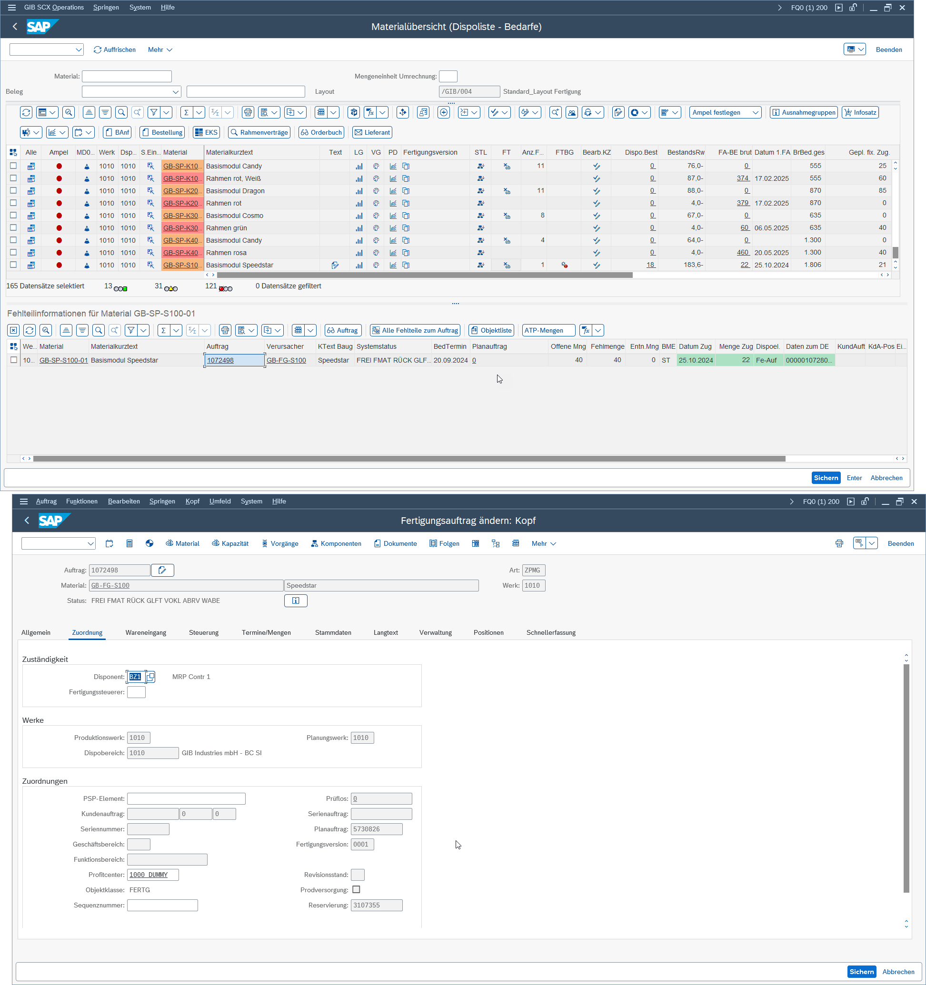Open order link 1072498 in Fehlteil table
Screen dimensions: 926x985
220,360
